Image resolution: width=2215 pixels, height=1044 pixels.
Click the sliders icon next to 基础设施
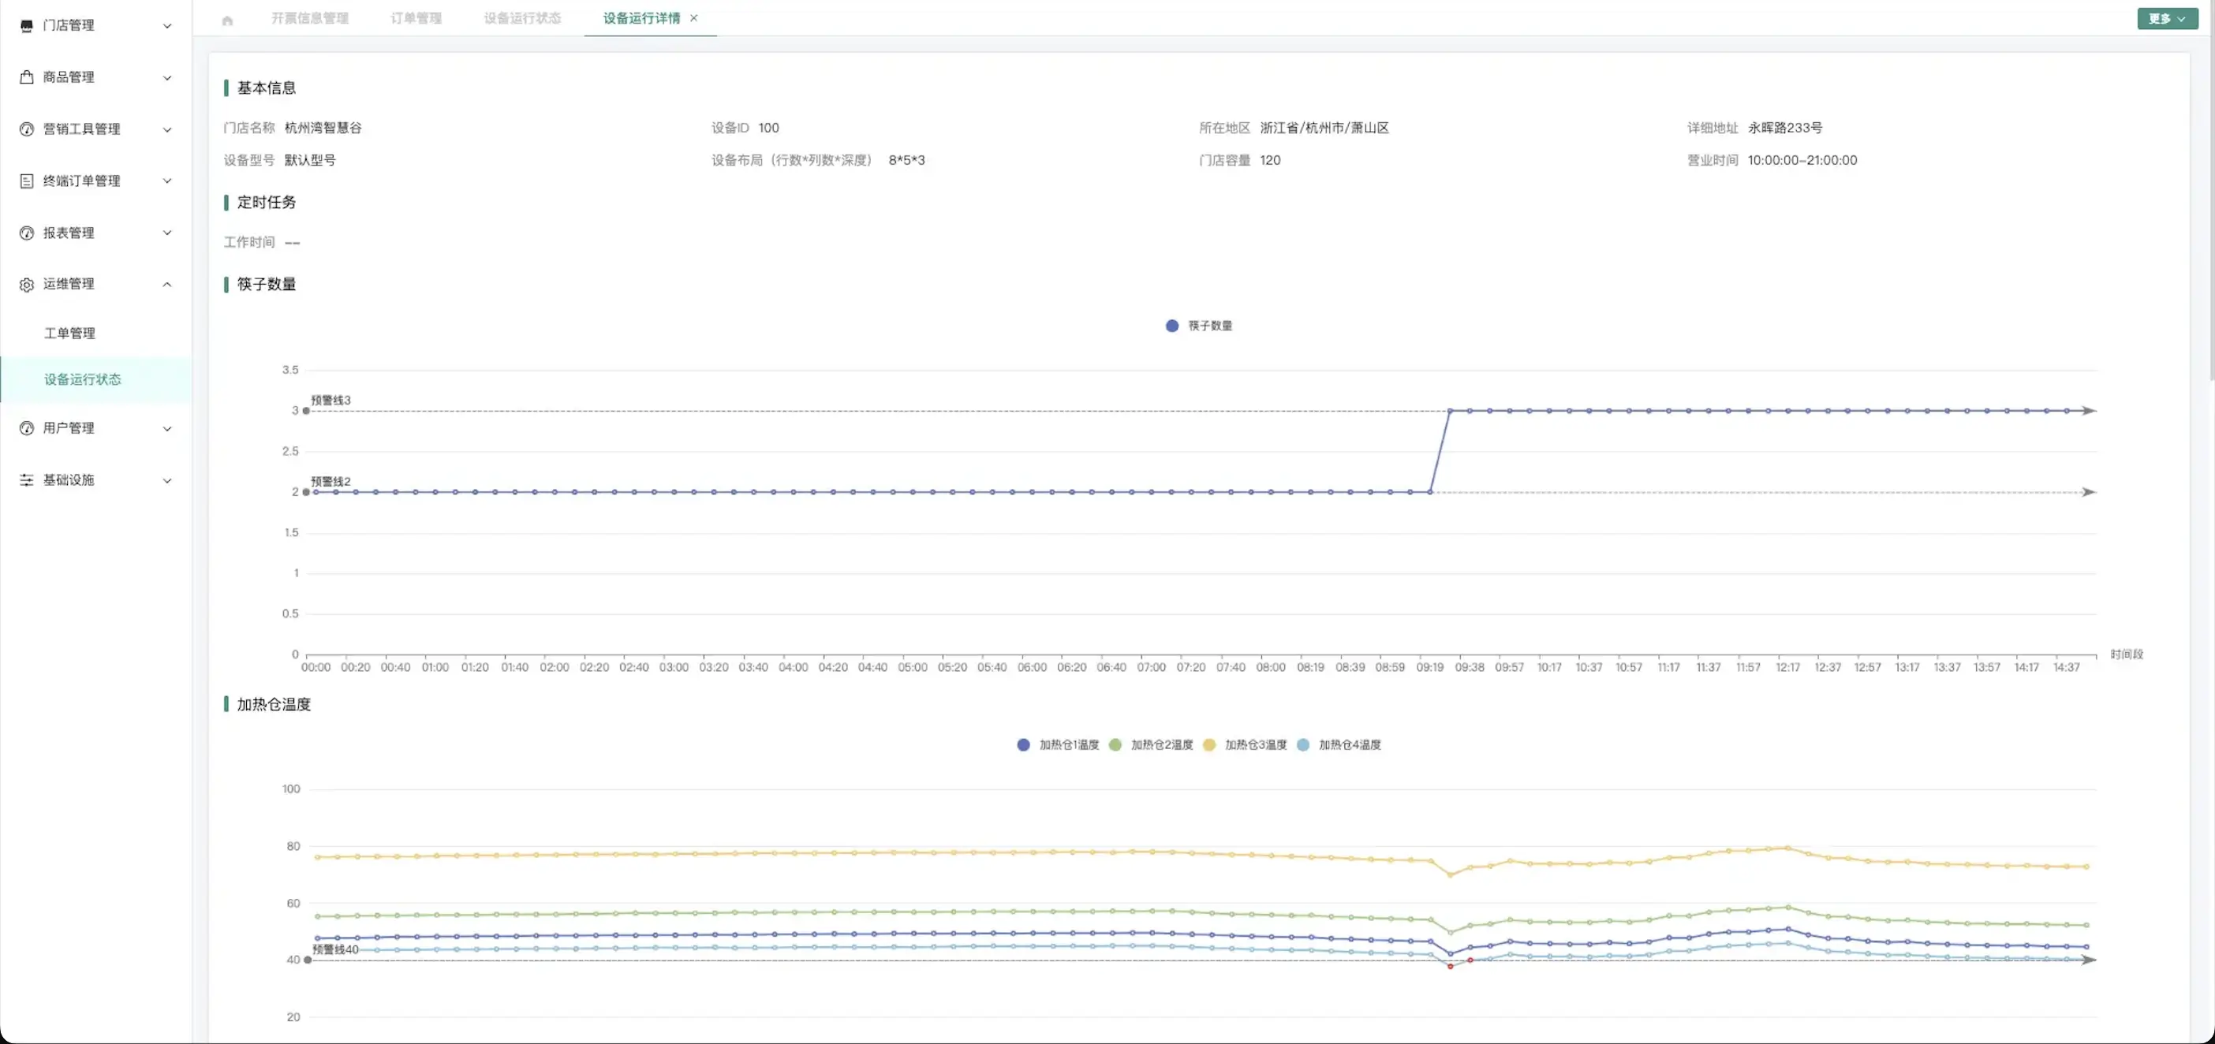point(27,480)
